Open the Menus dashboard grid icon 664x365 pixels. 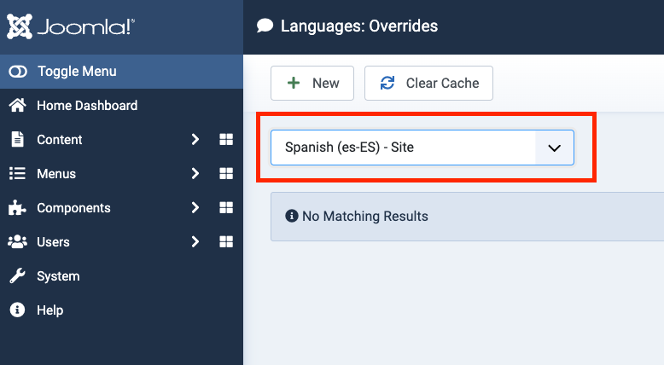[226, 174]
